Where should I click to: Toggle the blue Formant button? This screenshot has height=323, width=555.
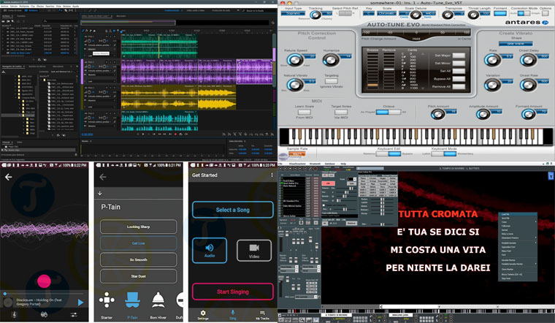(x=500, y=13)
